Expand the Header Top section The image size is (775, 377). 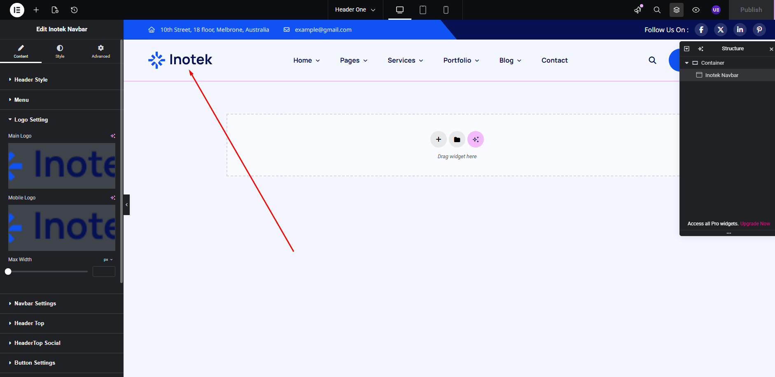coord(62,323)
